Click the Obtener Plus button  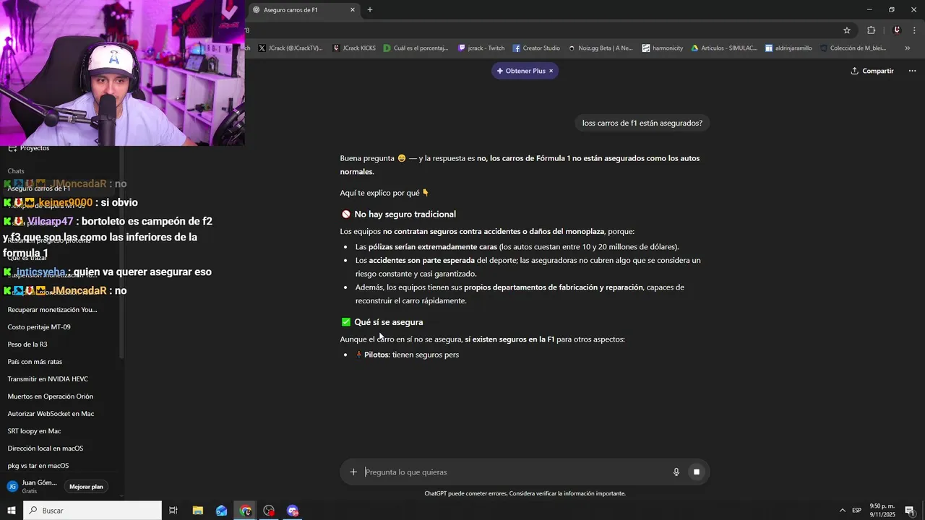pyautogui.click(x=520, y=71)
